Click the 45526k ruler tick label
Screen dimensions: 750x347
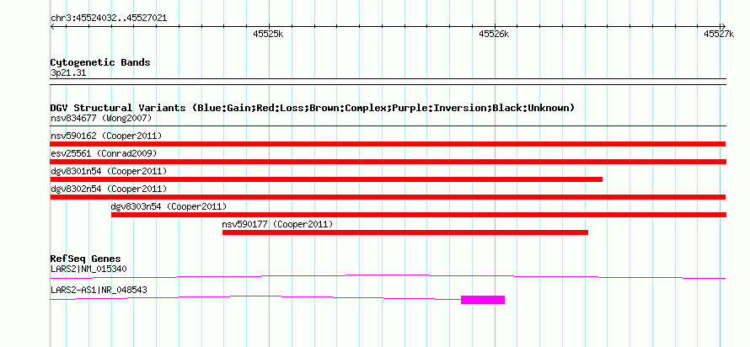tap(494, 34)
